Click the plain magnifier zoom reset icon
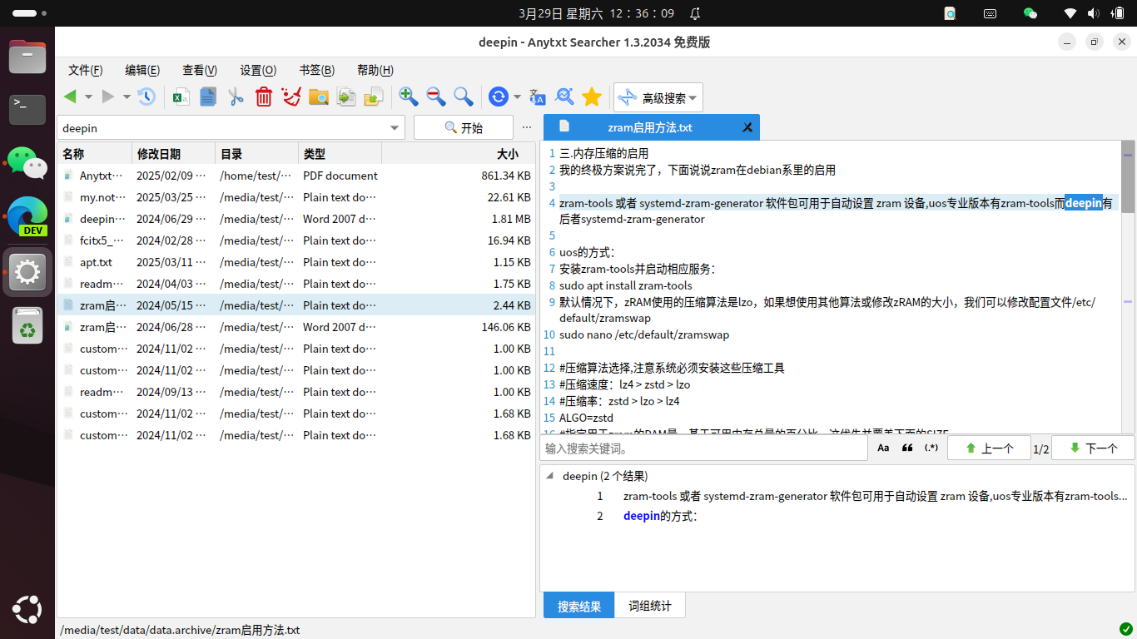The height and width of the screenshot is (639, 1137). [x=464, y=97]
